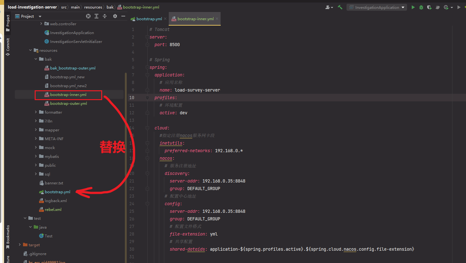Image resolution: width=466 pixels, height=263 pixels.
Task: Switch to bootstrap.yml editor tab
Action: click(149, 19)
